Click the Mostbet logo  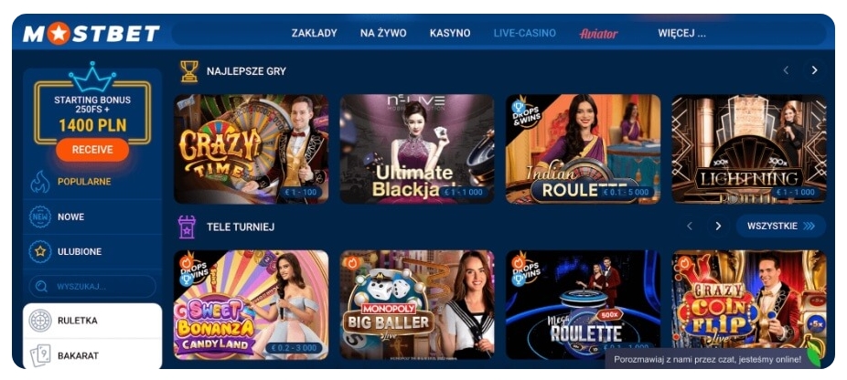[91, 34]
